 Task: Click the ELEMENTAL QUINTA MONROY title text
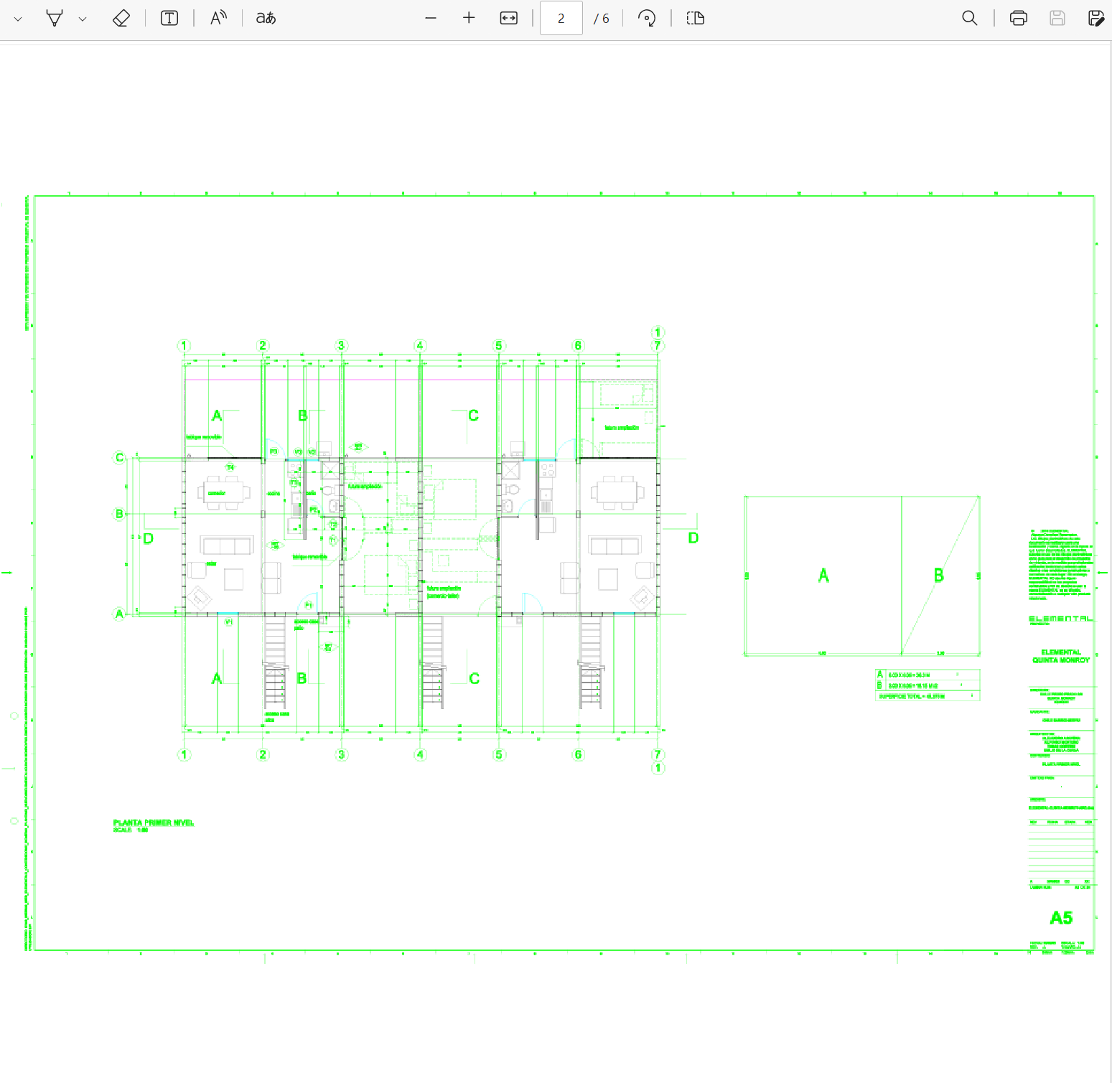tap(1061, 656)
